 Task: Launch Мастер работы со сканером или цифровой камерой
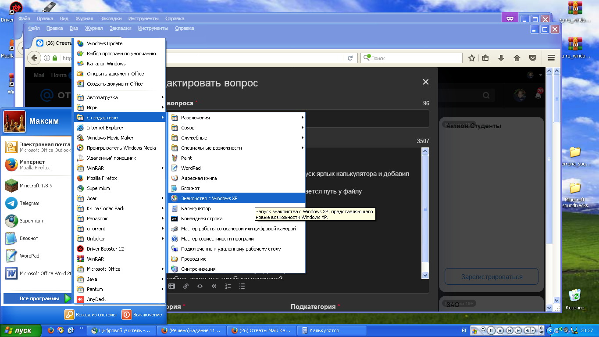coord(237,229)
